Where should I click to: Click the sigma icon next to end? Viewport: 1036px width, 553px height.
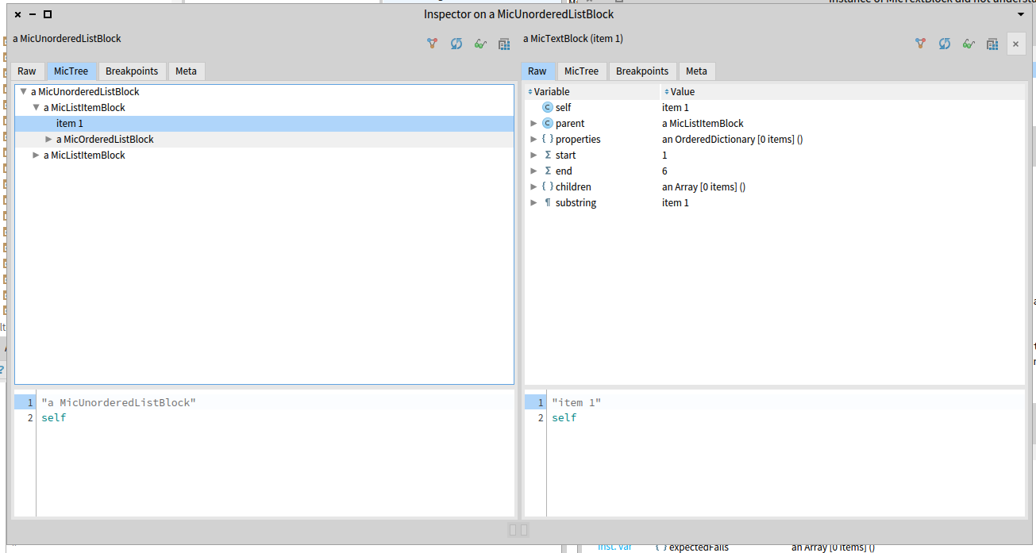coord(548,171)
